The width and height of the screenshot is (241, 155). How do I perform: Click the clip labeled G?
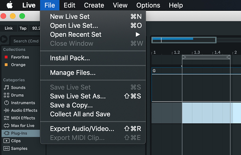(196, 71)
